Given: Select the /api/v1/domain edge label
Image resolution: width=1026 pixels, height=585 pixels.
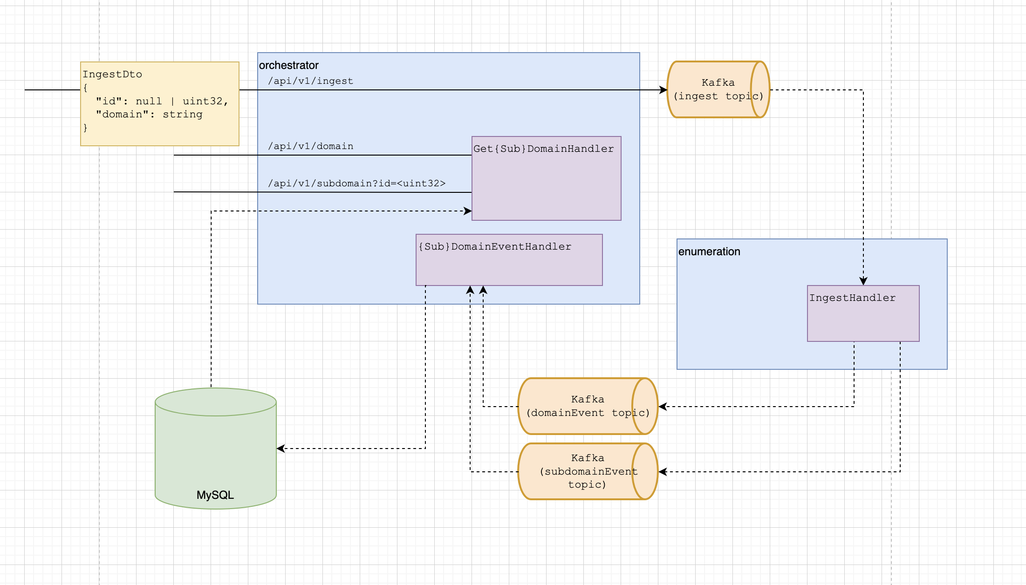Looking at the screenshot, I should [x=310, y=146].
